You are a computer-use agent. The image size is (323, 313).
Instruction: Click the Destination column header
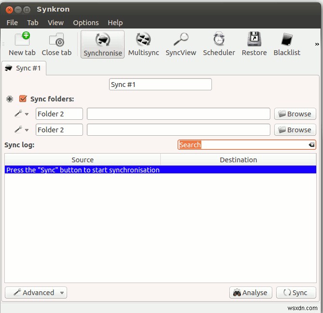(239, 160)
